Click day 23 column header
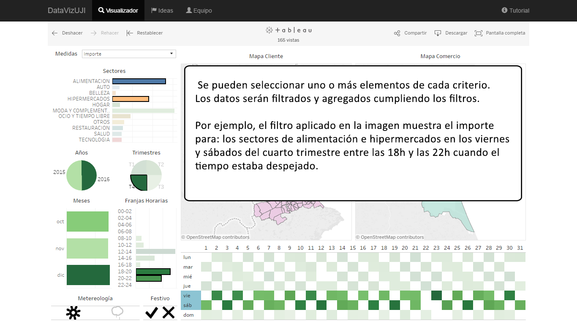The image size is (577, 323). tap(436, 248)
